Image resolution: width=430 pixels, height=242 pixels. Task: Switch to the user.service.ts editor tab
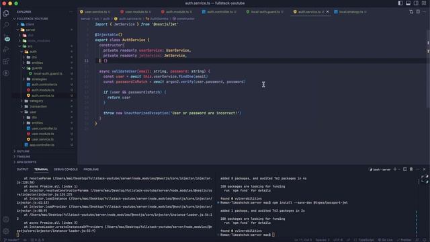point(95,12)
